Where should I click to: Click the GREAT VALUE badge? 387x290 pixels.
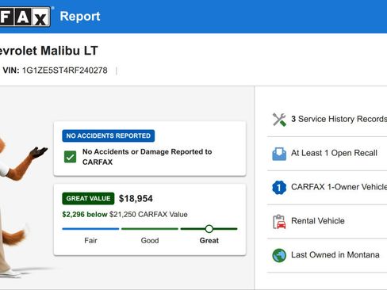point(88,198)
